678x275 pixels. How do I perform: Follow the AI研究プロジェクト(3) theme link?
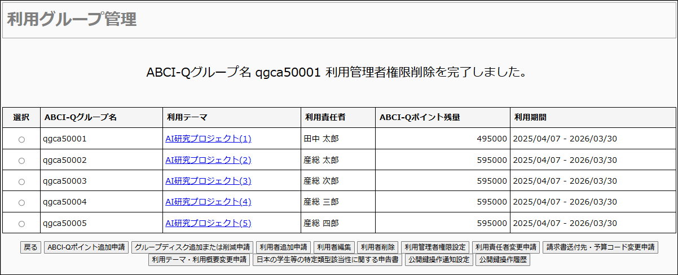[208, 181]
